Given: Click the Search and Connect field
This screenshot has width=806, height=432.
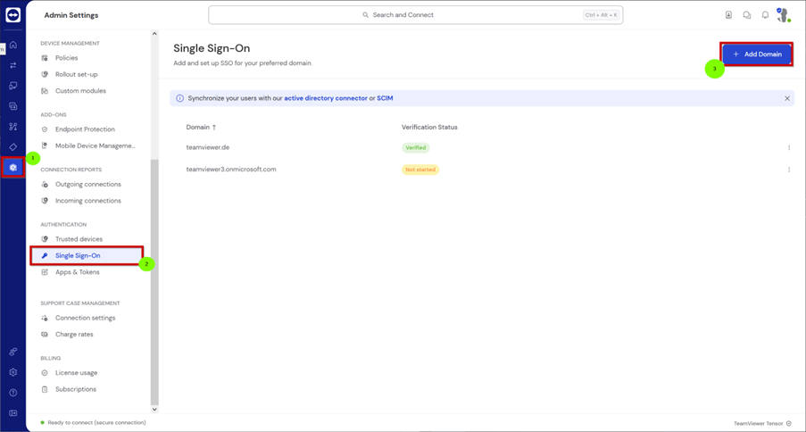Looking at the screenshot, I should click(415, 15).
